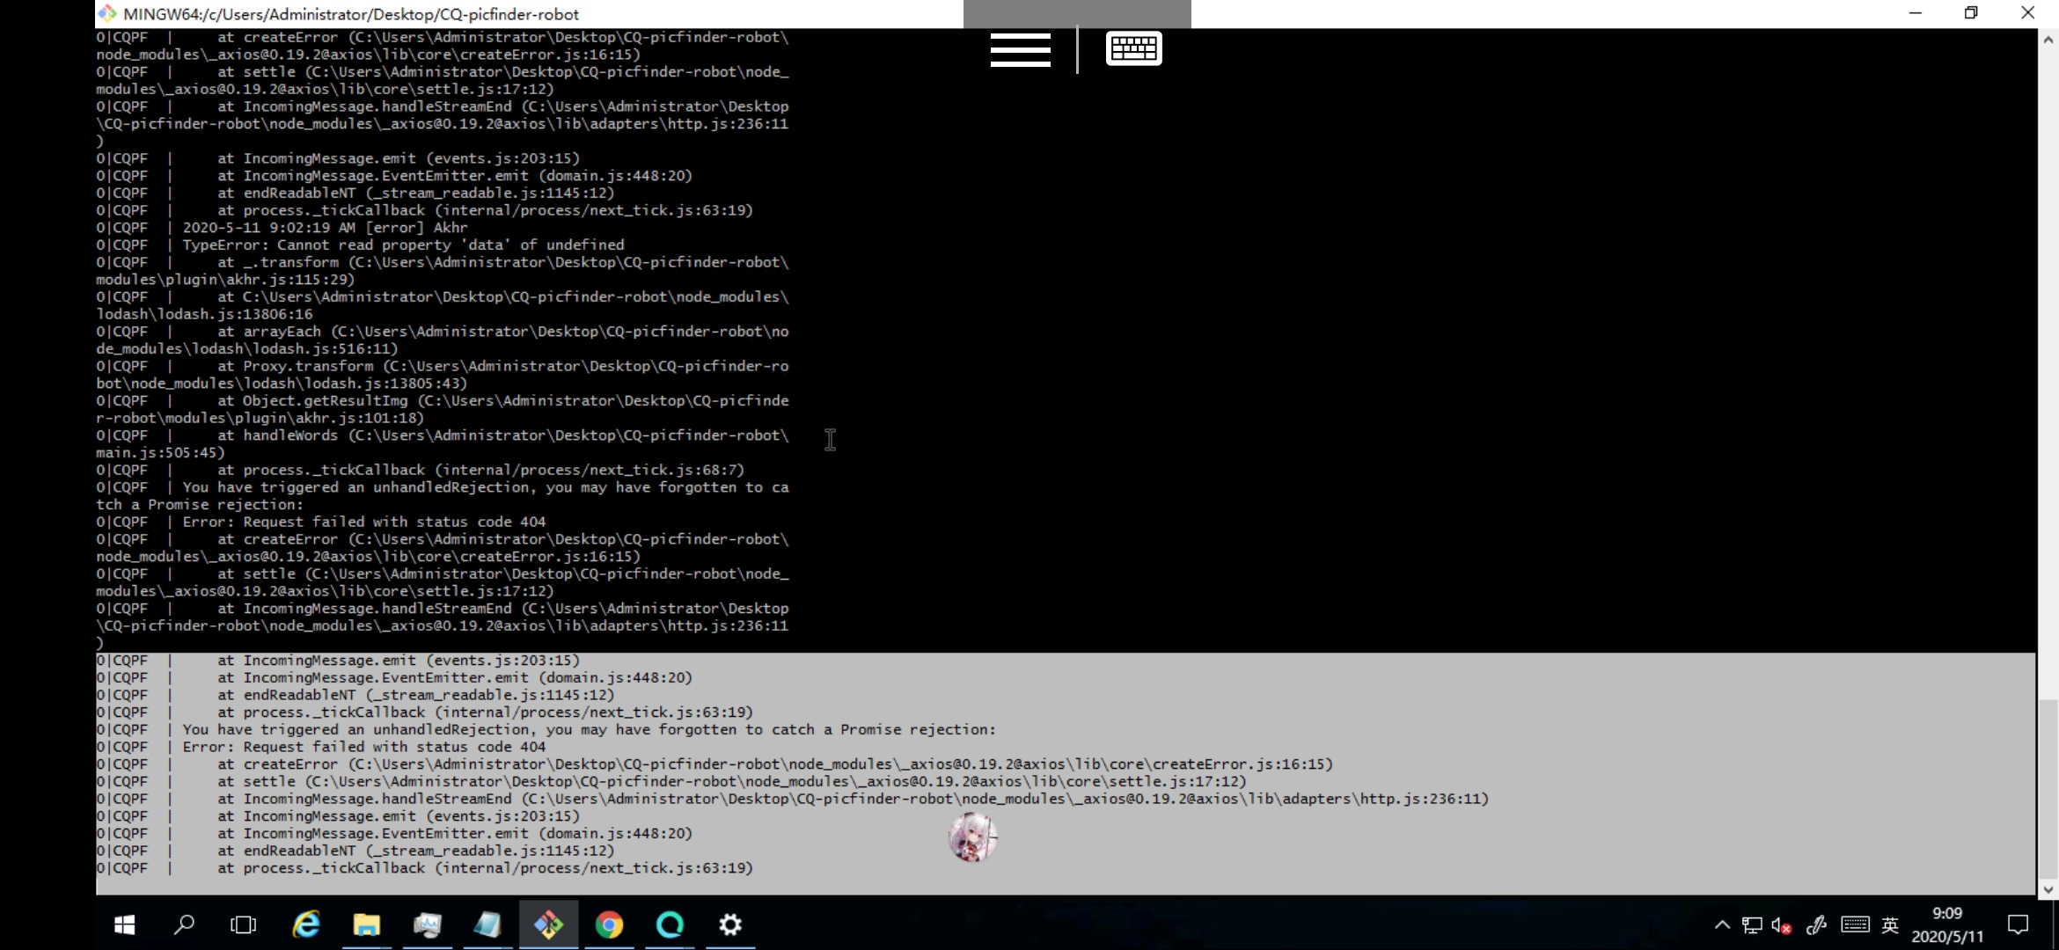Open Windows Settings from taskbar
The height and width of the screenshot is (950, 2059).
(729, 925)
